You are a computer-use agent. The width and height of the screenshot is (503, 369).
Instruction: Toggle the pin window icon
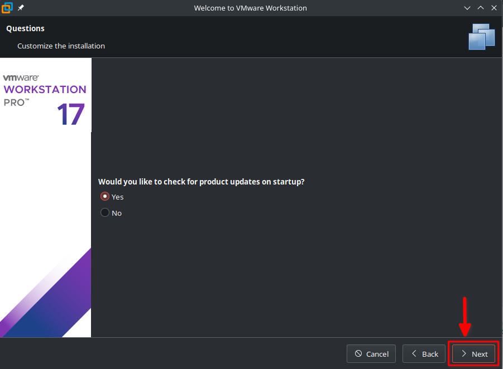(x=21, y=8)
